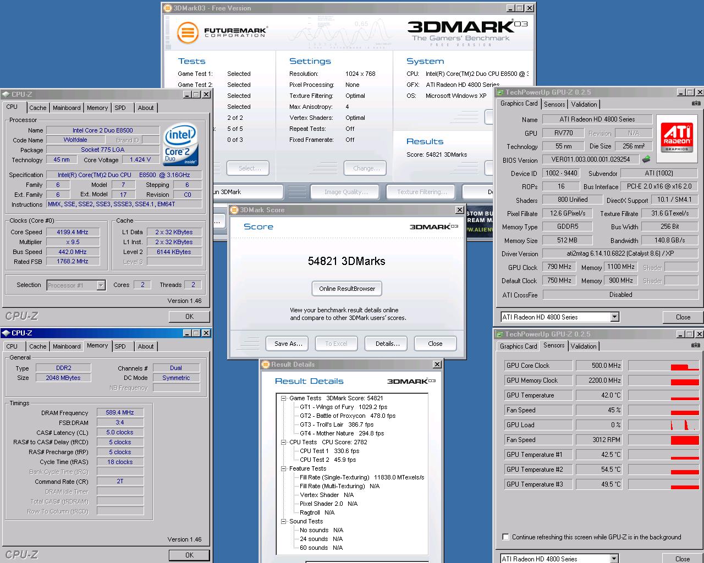Click the Result Details dialog title icon

pyautogui.click(x=265, y=365)
